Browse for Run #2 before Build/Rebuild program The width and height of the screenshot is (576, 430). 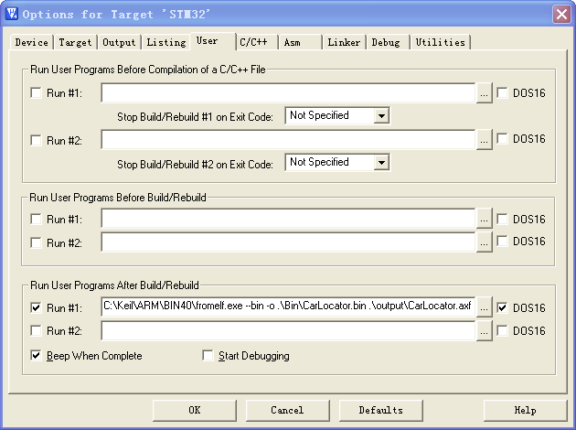(x=485, y=242)
